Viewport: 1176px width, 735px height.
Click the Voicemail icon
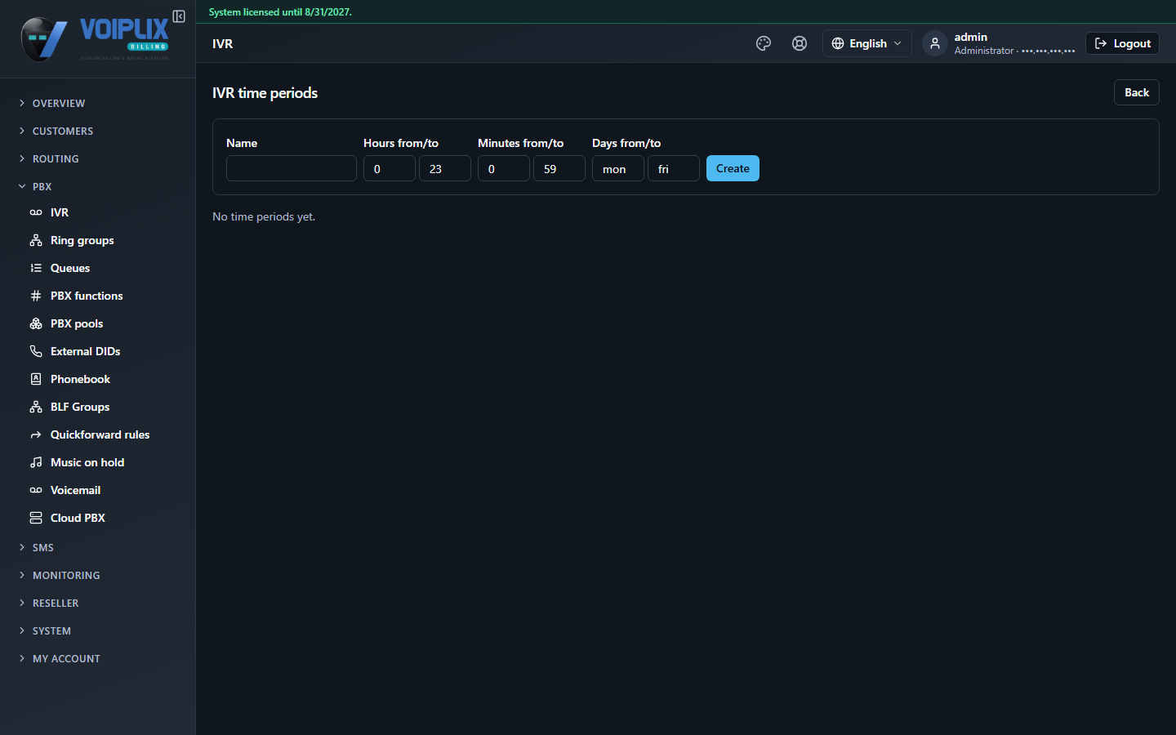coord(36,490)
